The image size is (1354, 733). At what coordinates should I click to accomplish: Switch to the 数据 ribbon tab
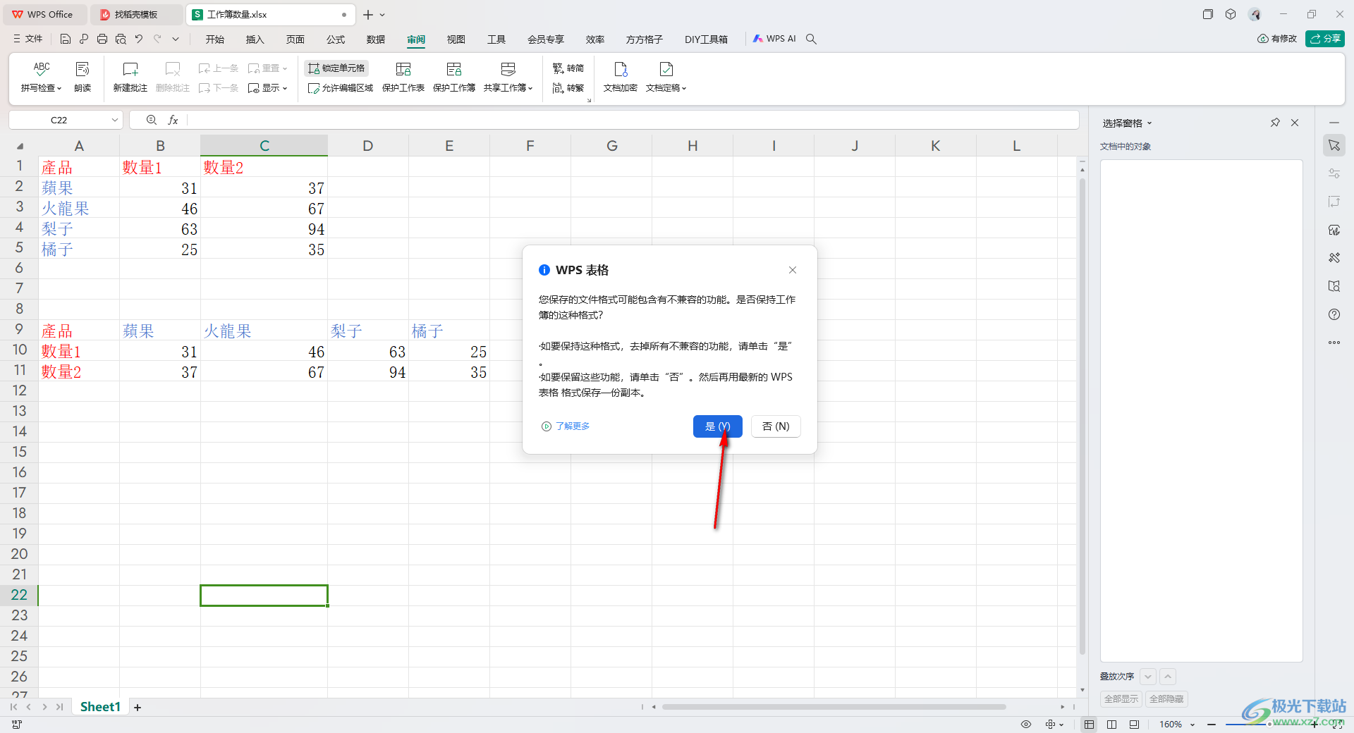point(376,39)
